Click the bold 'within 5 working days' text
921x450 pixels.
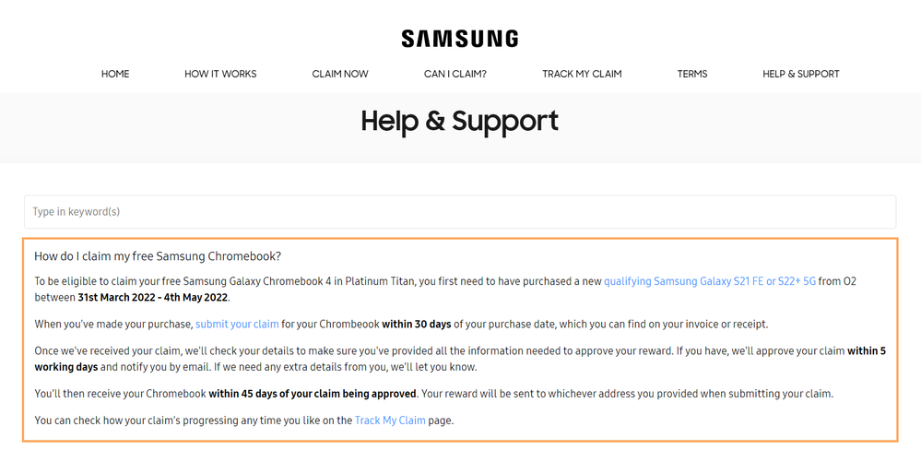[866, 351]
